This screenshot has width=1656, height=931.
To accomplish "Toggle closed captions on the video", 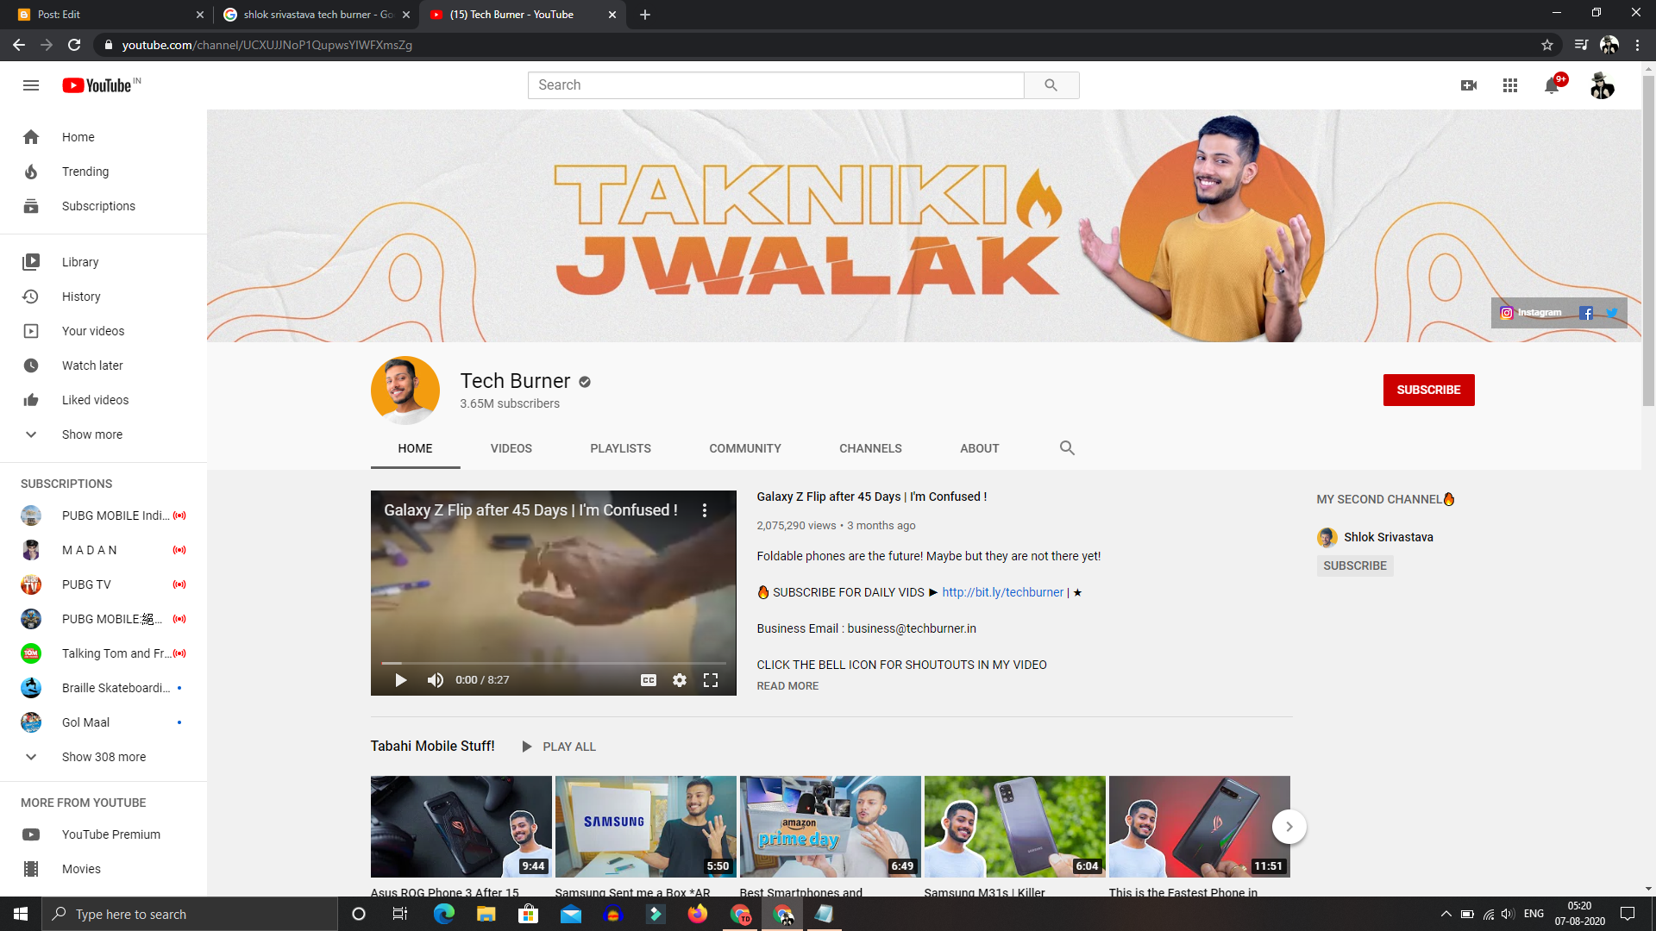I will click(649, 680).
